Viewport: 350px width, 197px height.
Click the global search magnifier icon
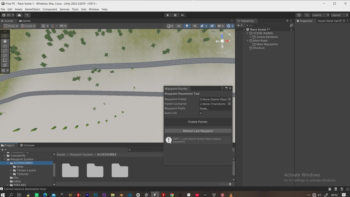(307, 15)
